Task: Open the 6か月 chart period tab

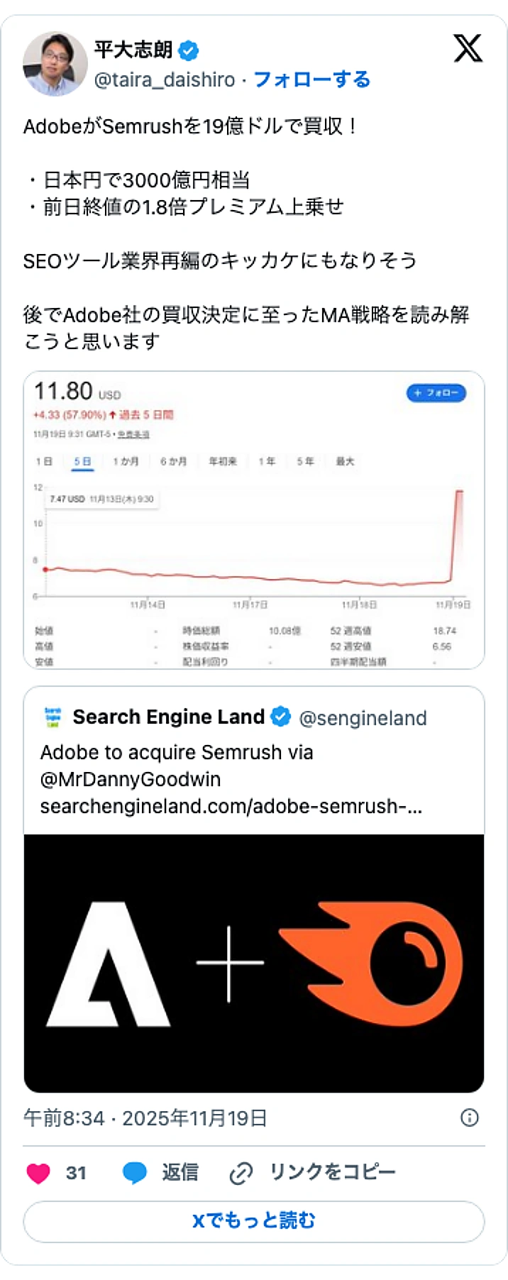Action: (172, 461)
